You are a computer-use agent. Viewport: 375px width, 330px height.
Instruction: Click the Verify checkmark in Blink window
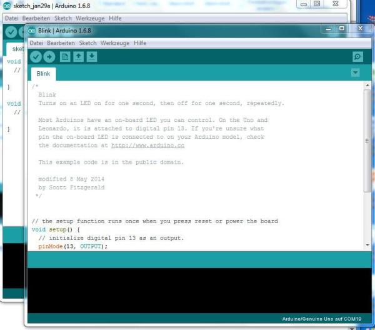click(36, 57)
